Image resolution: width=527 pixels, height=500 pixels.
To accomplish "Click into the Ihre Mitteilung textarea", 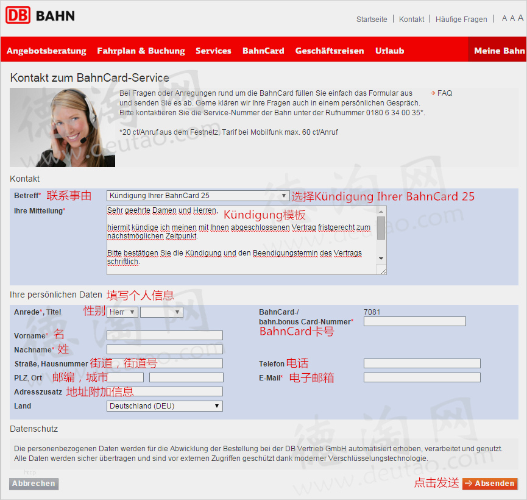I will click(242, 240).
